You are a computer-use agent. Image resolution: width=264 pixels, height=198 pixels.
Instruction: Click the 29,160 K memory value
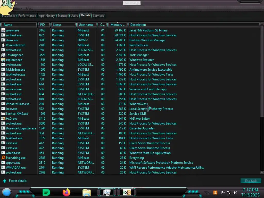120,30
